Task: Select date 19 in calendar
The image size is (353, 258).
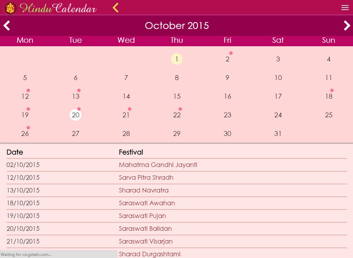Action: click(x=25, y=115)
